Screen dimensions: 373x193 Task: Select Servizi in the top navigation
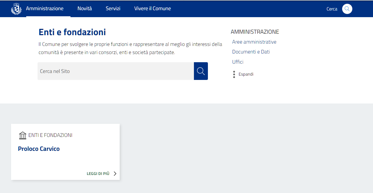point(113,9)
